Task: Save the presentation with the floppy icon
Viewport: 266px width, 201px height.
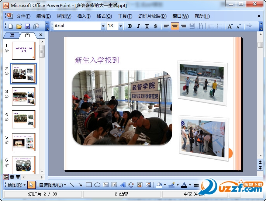Action: 27,26
